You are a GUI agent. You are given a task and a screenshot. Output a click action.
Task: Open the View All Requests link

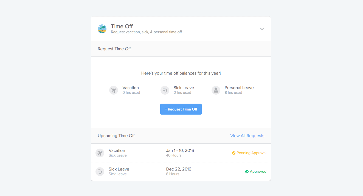click(247, 136)
